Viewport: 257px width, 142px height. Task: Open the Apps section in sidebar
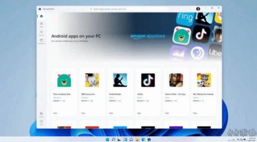pos(41,24)
